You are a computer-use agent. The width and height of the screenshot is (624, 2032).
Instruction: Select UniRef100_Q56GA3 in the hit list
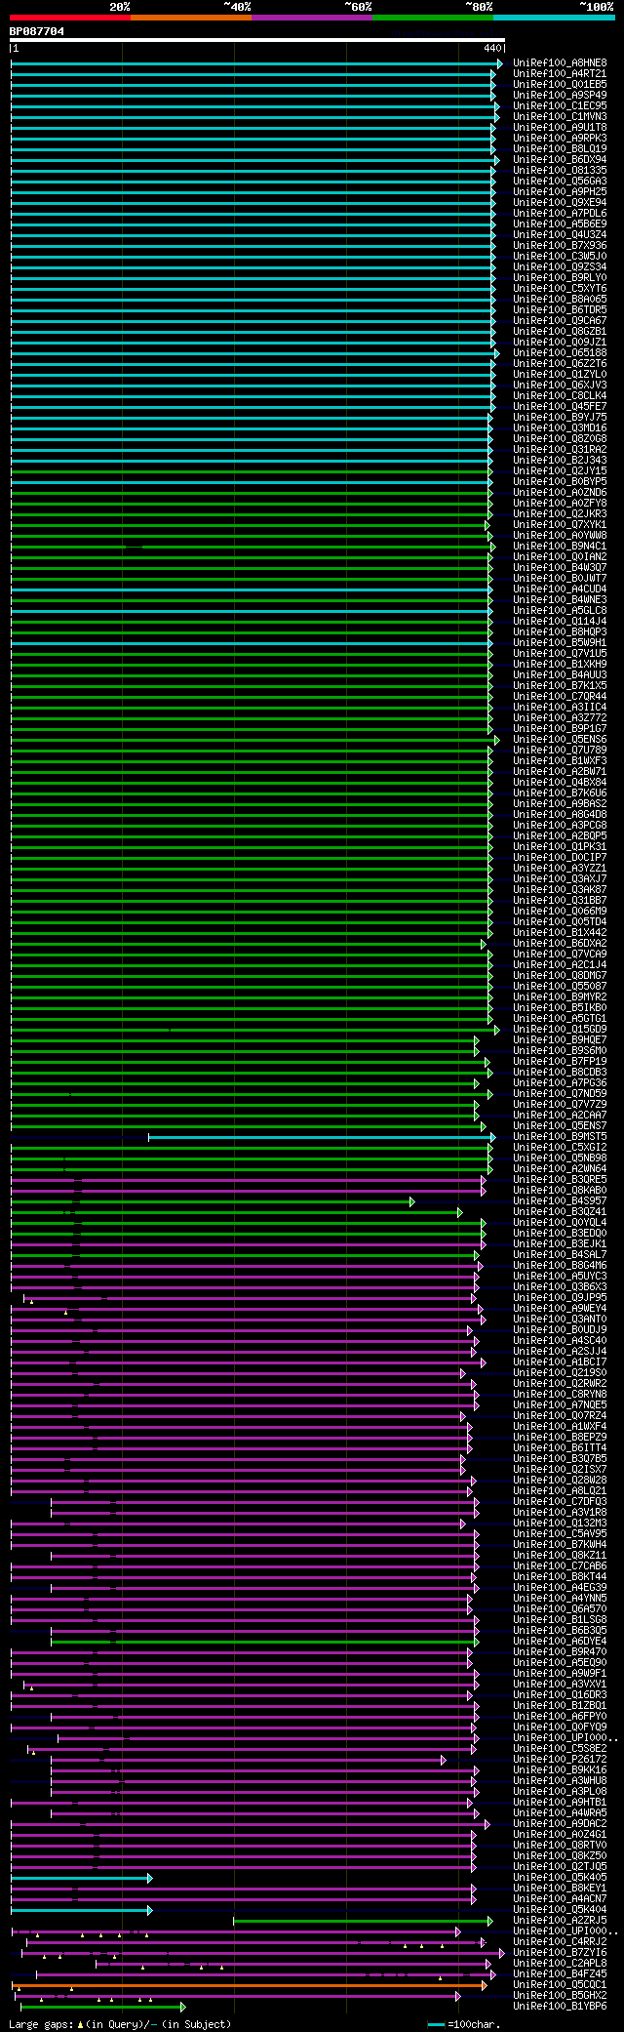(x=560, y=181)
